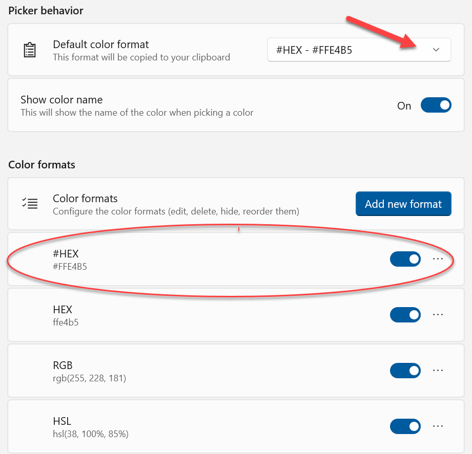This screenshot has width=472, height=454.
Task: Select the #HEX format row
Action: click(205, 260)
